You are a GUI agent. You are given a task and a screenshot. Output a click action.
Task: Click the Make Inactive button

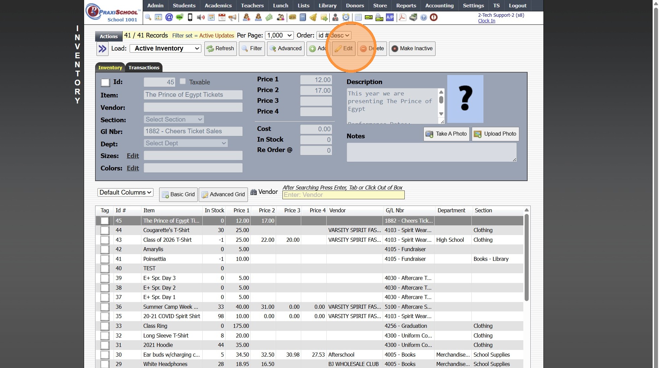pos(412,49)
